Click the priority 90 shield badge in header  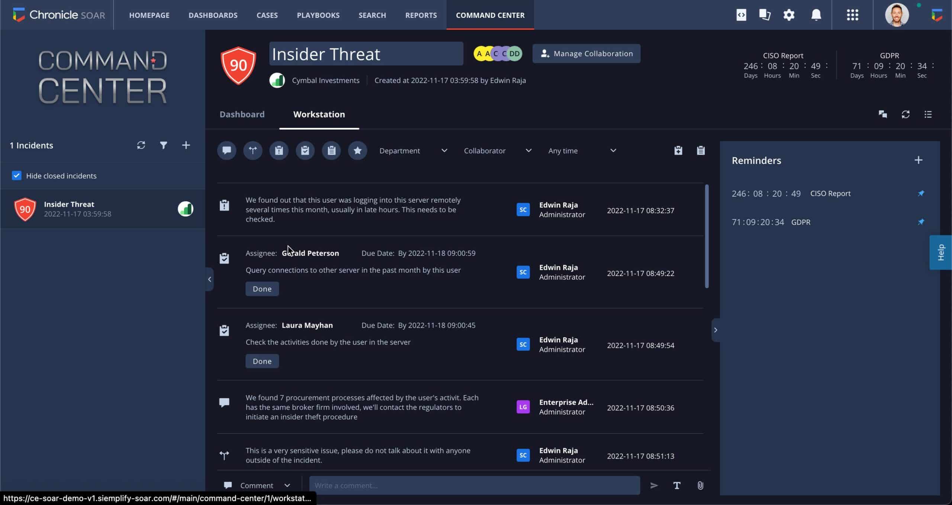point(238,66)
